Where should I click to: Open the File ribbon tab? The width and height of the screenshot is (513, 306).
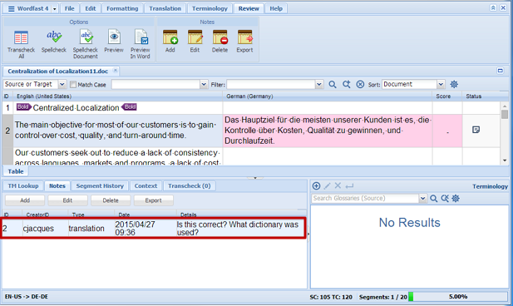click(x=69, y=8)
